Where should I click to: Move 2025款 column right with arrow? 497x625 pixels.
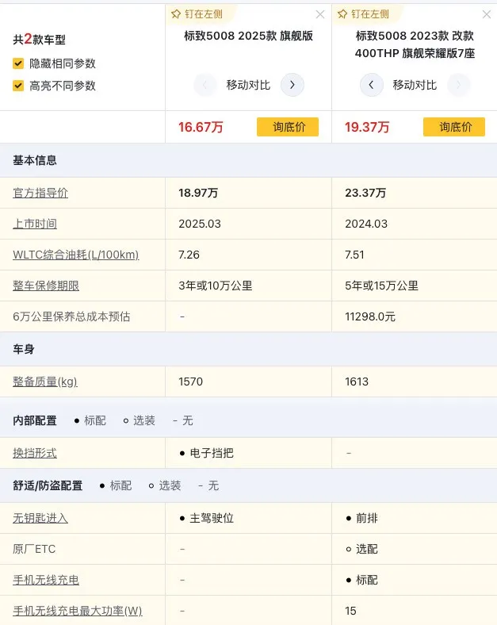point(292,85)
